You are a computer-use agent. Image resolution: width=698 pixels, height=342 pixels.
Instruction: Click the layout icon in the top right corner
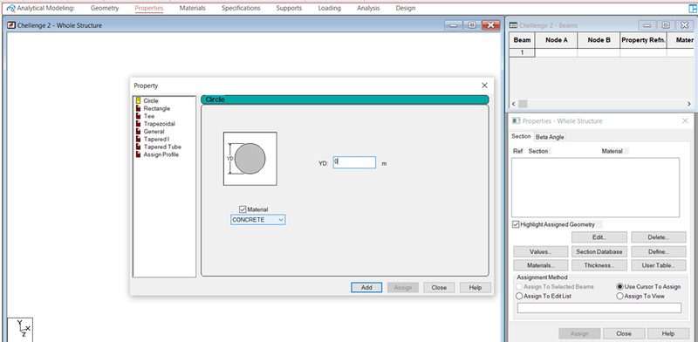[693, 8]
